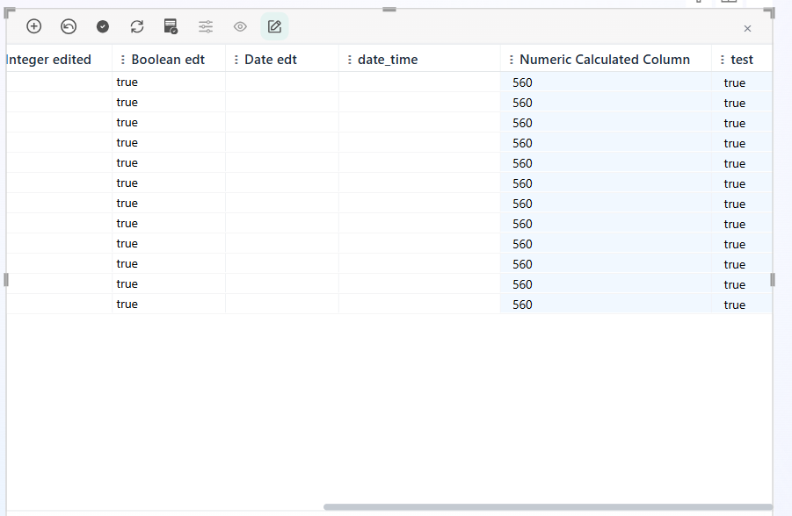
Task: Click the Numeric Calculated Column header label
Action: point(605,60)
